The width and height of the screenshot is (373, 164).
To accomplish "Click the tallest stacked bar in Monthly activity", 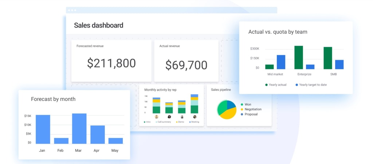I will click(x=195, y=104).
